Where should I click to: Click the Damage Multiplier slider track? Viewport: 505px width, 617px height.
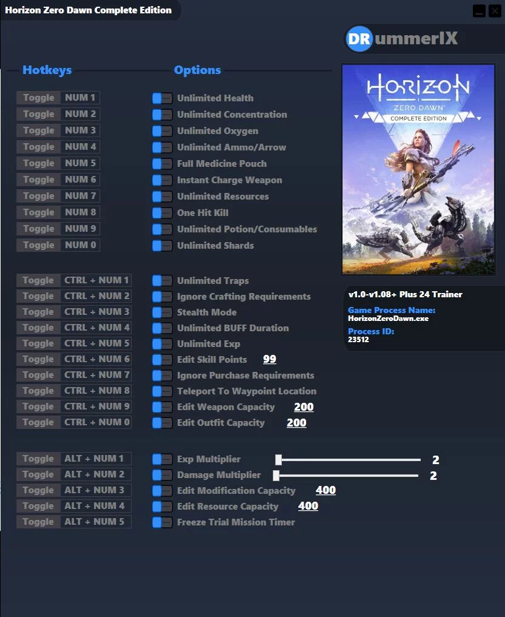pyautogui.click(x=347, y=476)
